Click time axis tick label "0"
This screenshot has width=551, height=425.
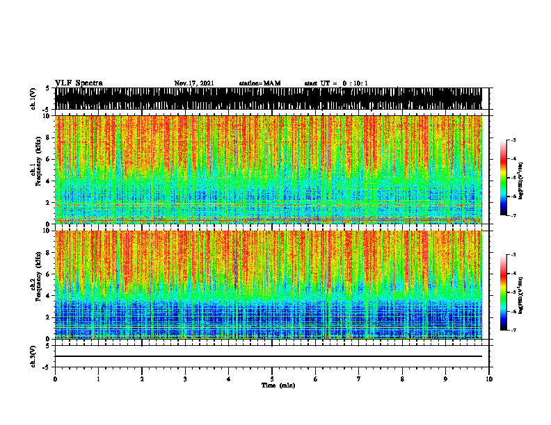pos(55,379)
